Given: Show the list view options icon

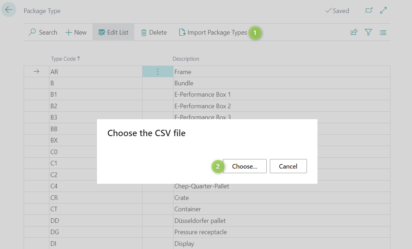Looking at the screenshot, I should [383, 32].
